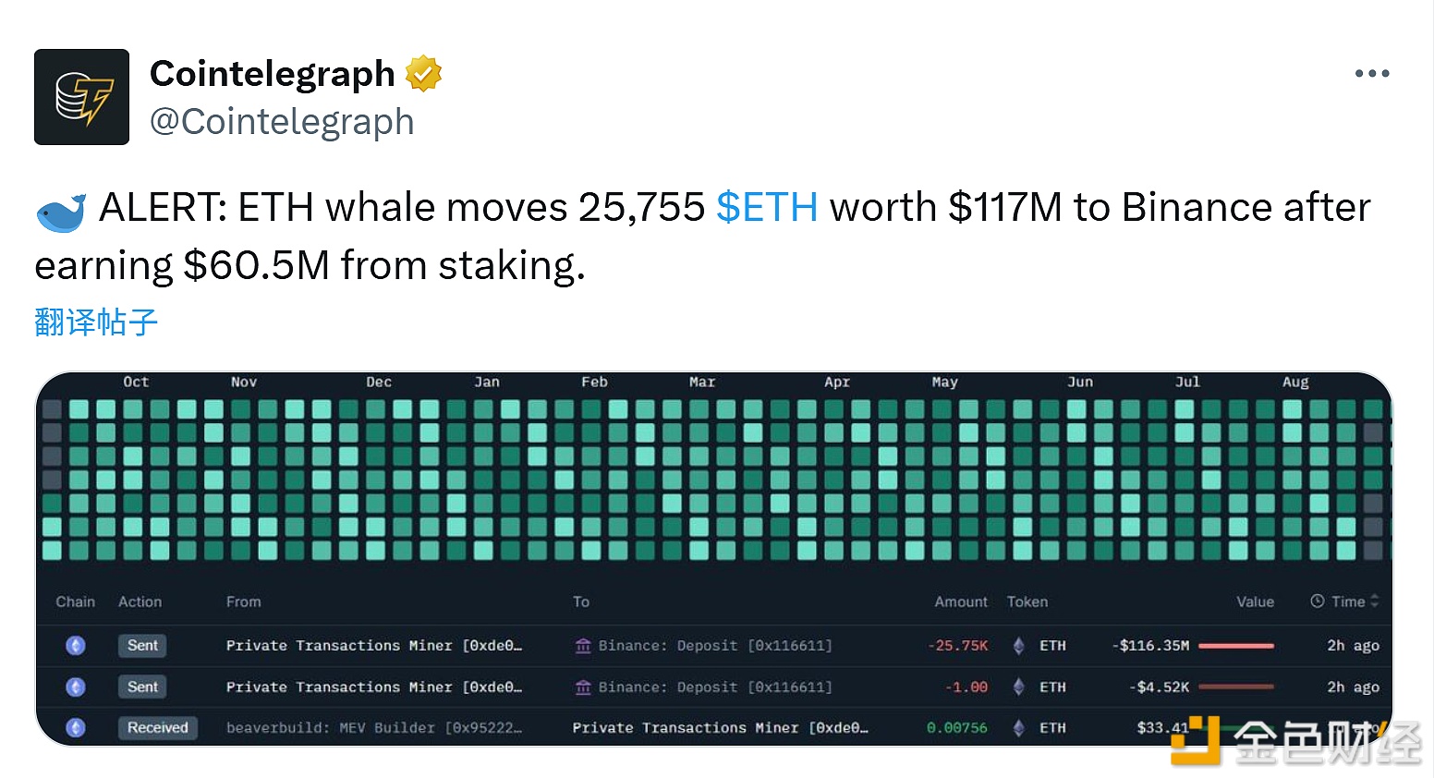Click the whale emoji in the post
This screenshot has width=1434, height=778.
(x=61, y=213)
